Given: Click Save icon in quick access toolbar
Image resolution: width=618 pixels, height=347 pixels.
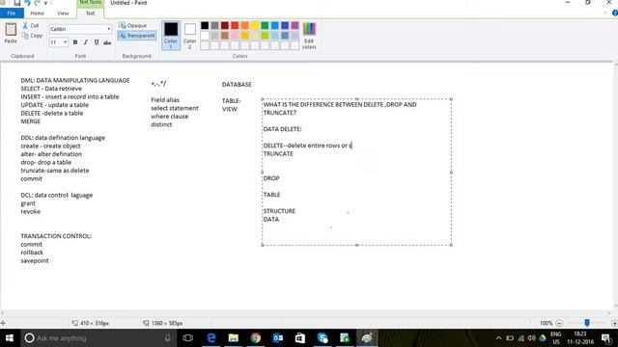Looking at the screenshot, I should pos(17,3).
